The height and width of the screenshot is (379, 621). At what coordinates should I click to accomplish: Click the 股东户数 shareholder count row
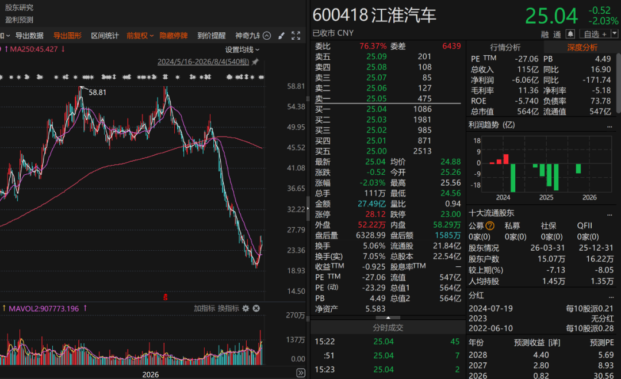pos(541,259)
